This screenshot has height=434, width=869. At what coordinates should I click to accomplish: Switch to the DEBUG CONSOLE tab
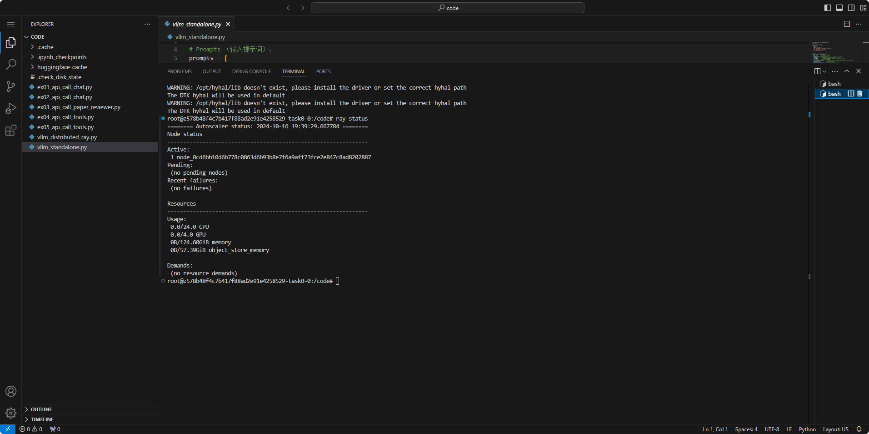[252, 71]
